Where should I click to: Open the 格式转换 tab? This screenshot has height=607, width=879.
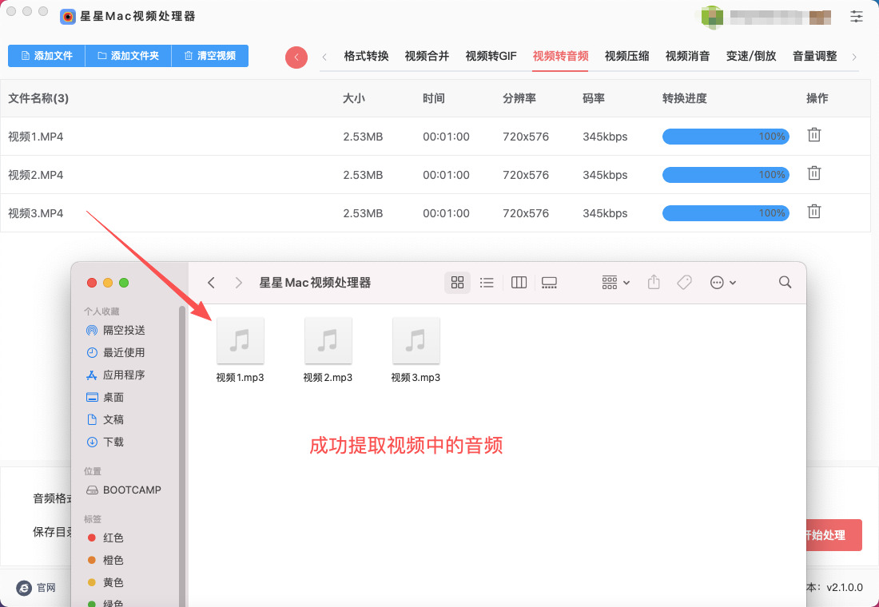click(x=366, y=56)
